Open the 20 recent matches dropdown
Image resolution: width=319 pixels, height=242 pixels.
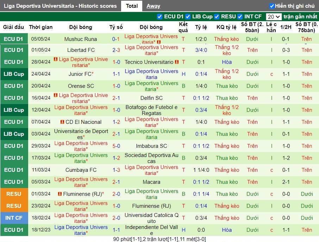(x=274, y=17)
